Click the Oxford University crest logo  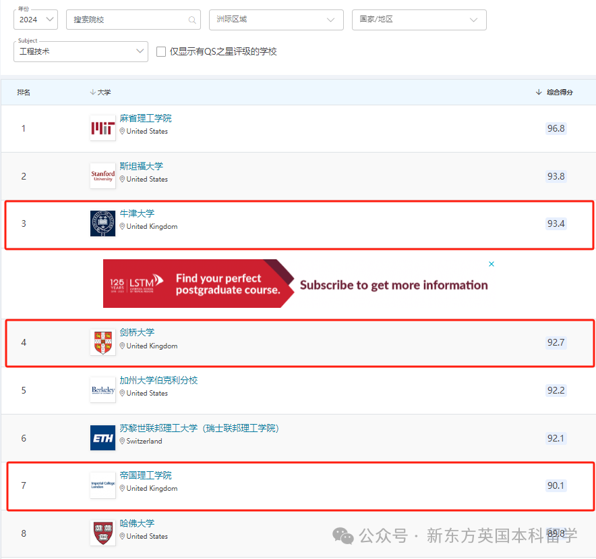coord(102,223)
